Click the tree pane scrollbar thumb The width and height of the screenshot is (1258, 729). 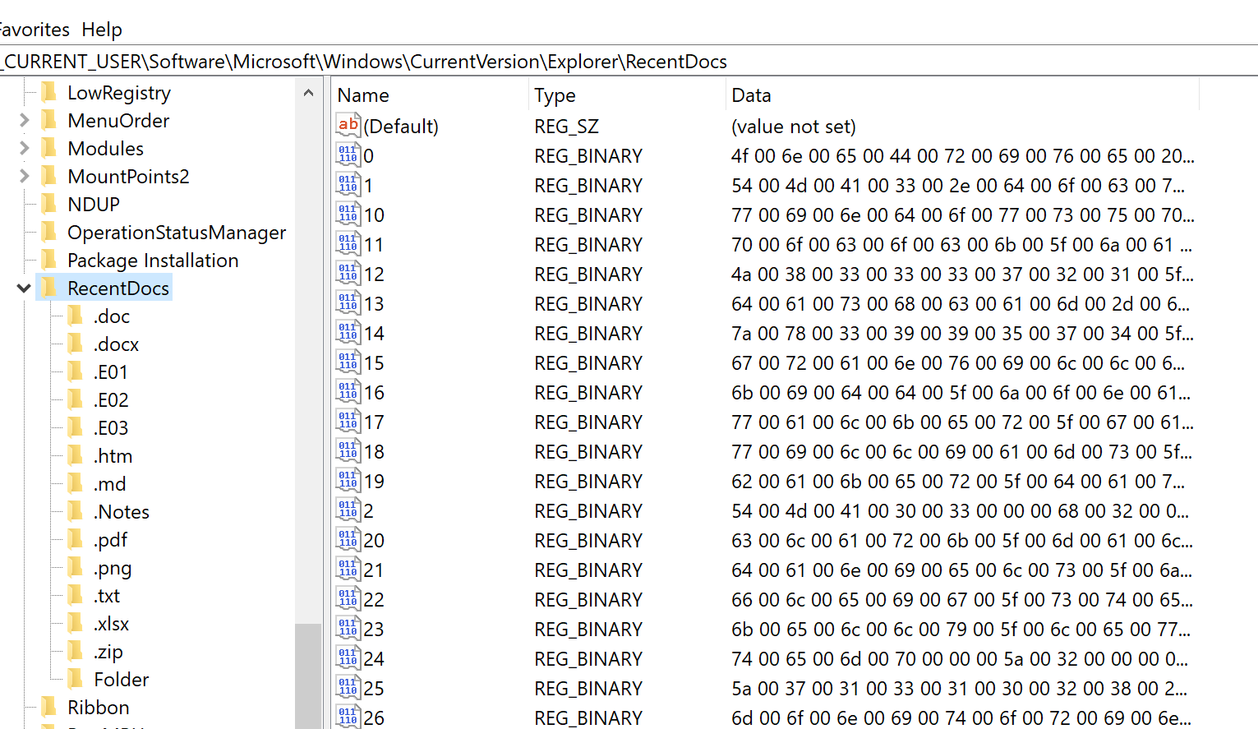pyautogui.click(x=308, y=676)
